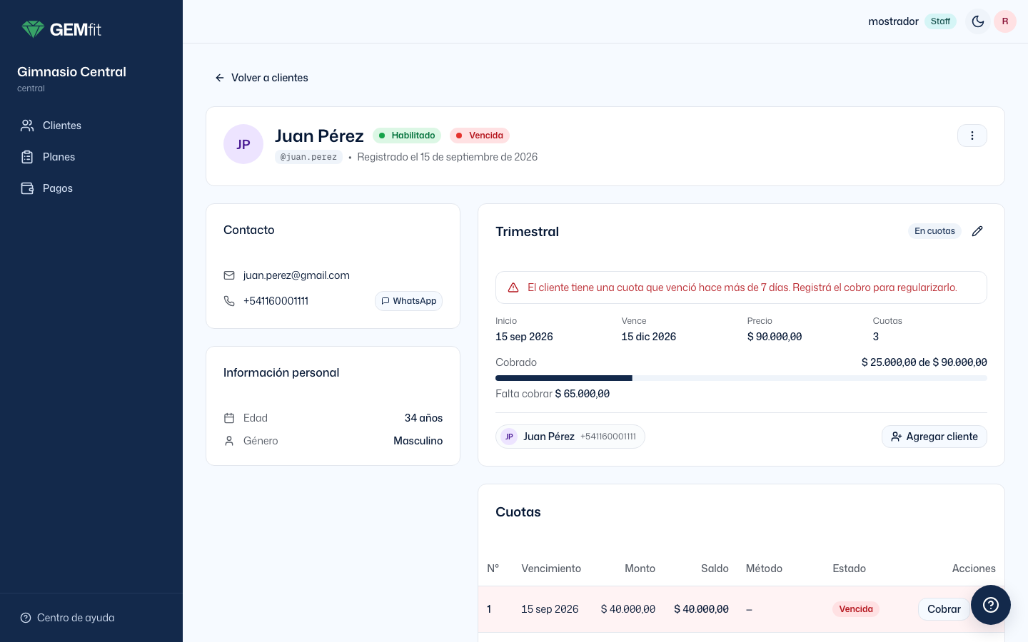
Task: Click the person icon next to Género
Action: (x=229, y=441)
